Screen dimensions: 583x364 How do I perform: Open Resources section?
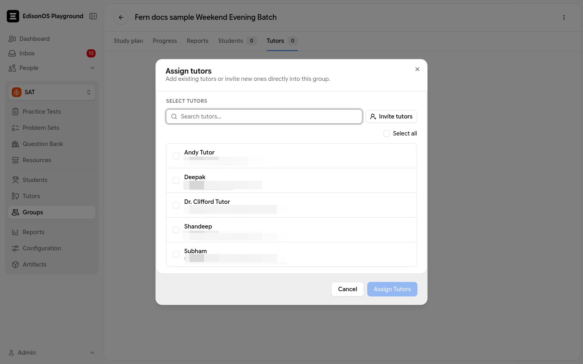(52, 160)
